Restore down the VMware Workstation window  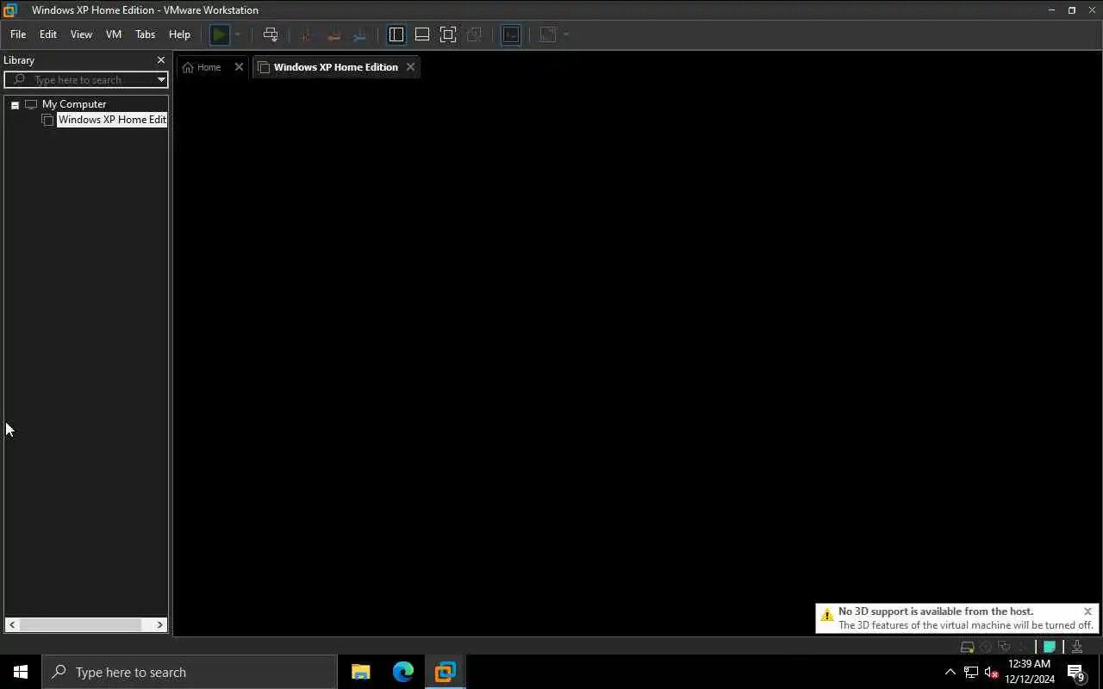(x=1072, y=10)
